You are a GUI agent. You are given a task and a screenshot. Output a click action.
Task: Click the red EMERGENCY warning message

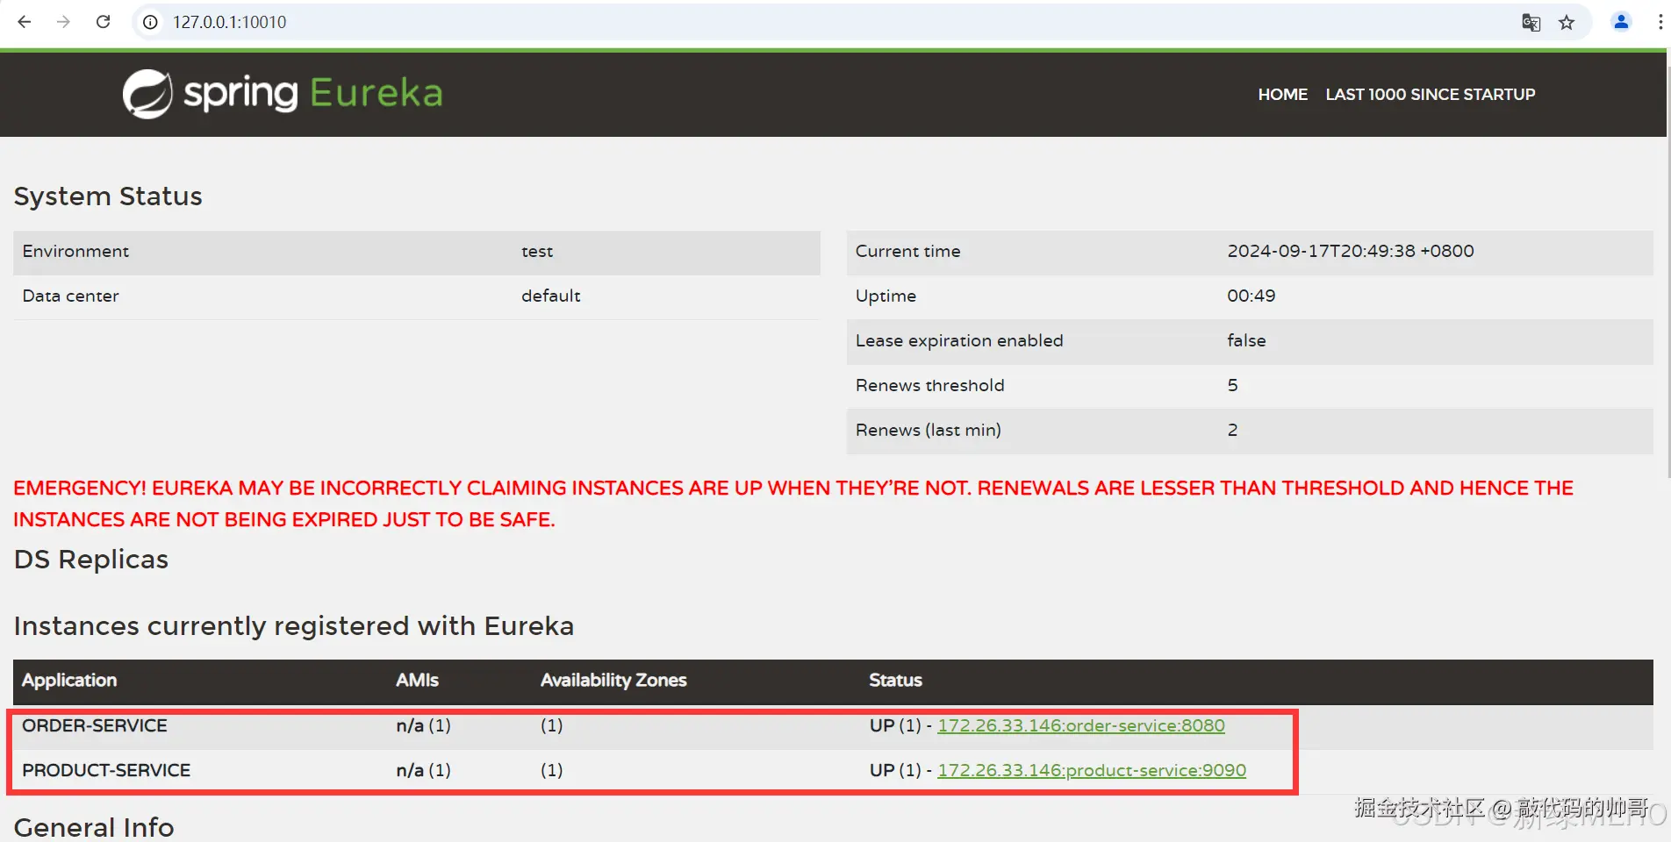pyautogui.click(x=793, y=503)
